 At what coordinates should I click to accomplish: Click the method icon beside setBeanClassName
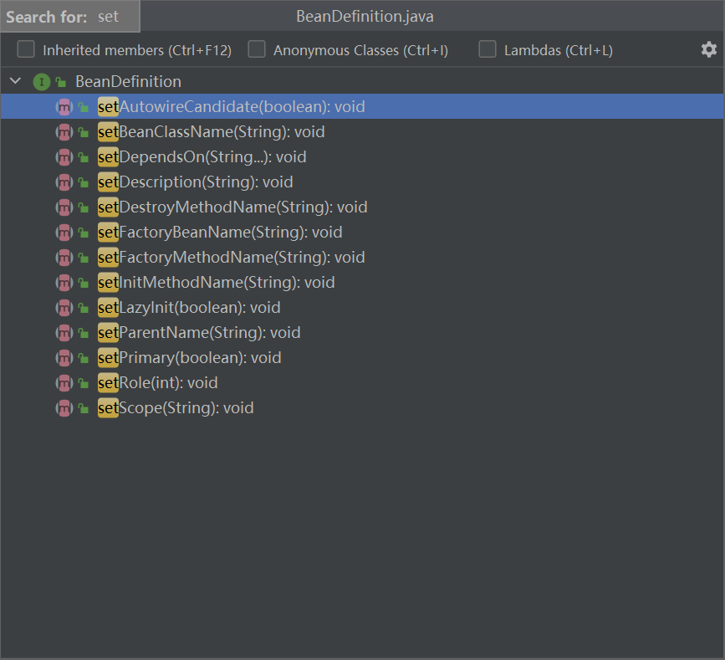coord(64,132)
